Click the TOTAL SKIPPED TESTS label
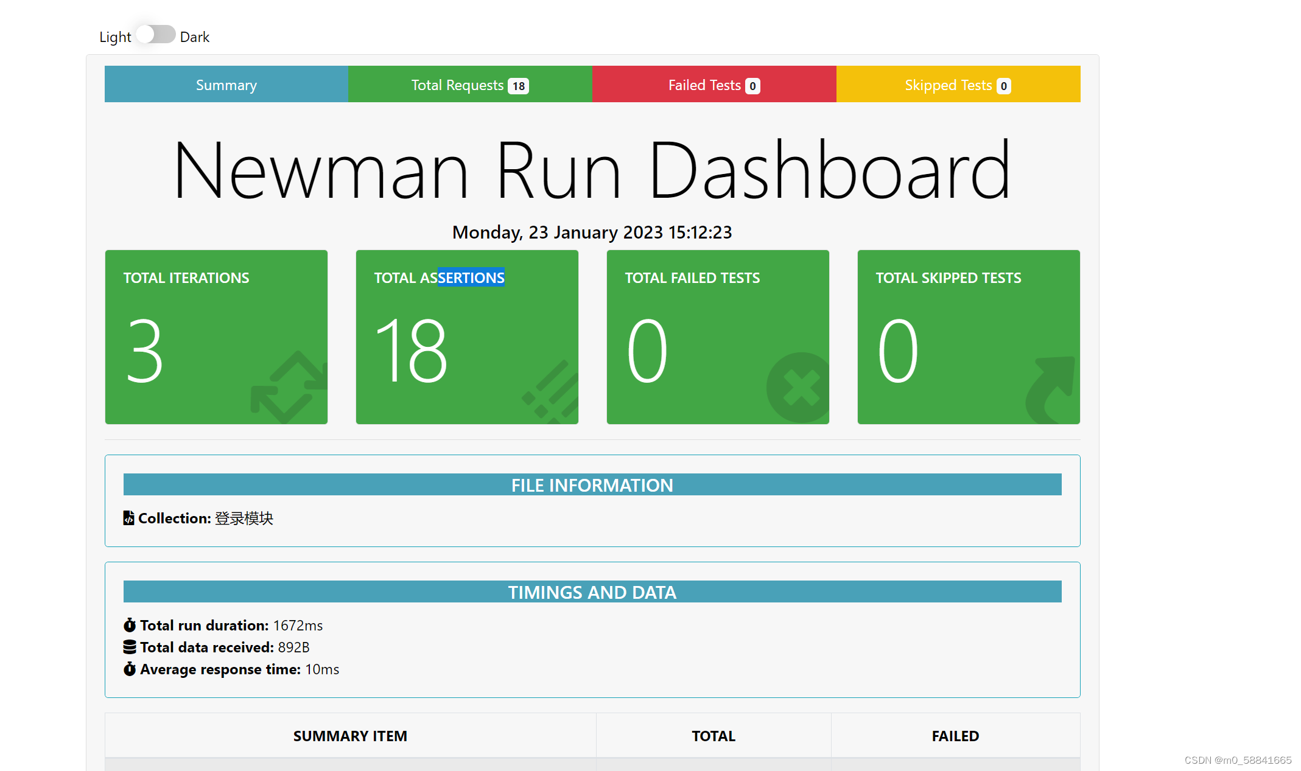The height and width of the screenshot is (771, 1301). tap(949, 277)
